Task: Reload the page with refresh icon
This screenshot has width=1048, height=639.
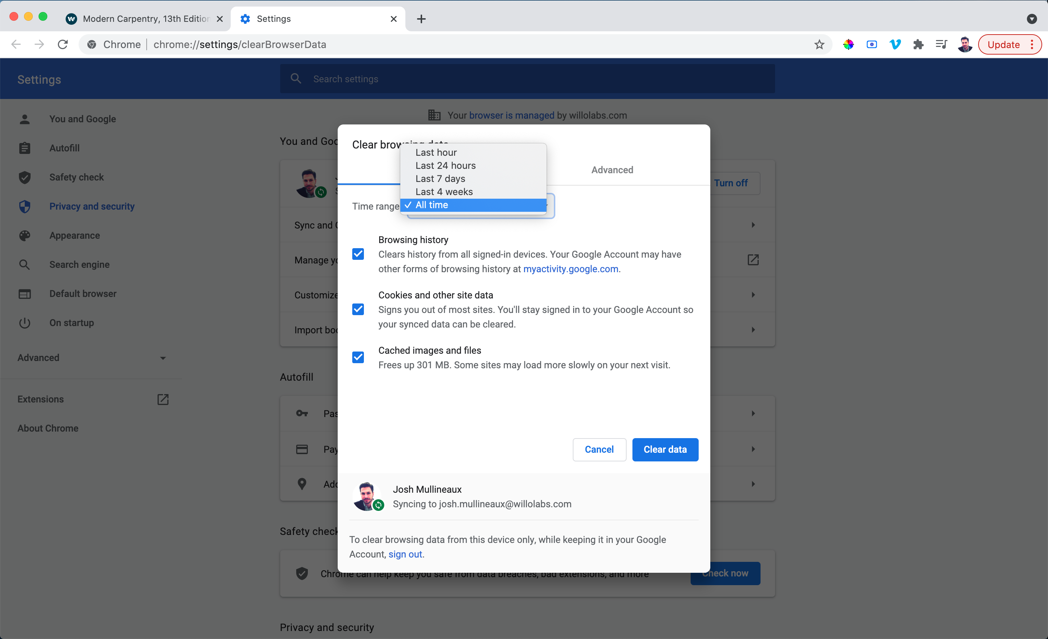Action: 63,44
